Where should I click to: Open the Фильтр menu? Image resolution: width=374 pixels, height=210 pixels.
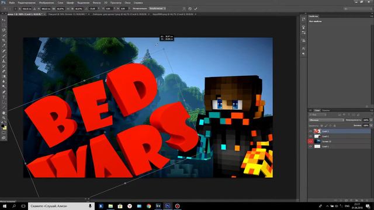click(96, 2)
